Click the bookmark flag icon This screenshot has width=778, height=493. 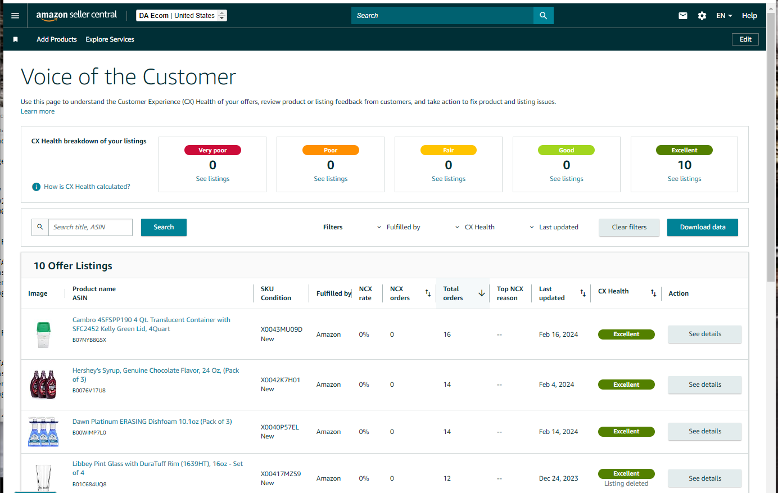(16, 39)
